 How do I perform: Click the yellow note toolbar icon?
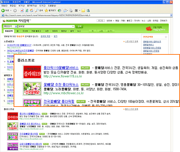83,11
